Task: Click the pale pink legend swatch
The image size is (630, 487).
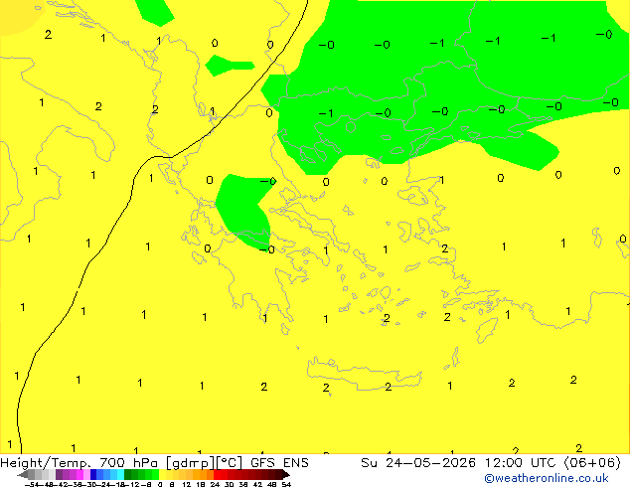Action: 86,474
